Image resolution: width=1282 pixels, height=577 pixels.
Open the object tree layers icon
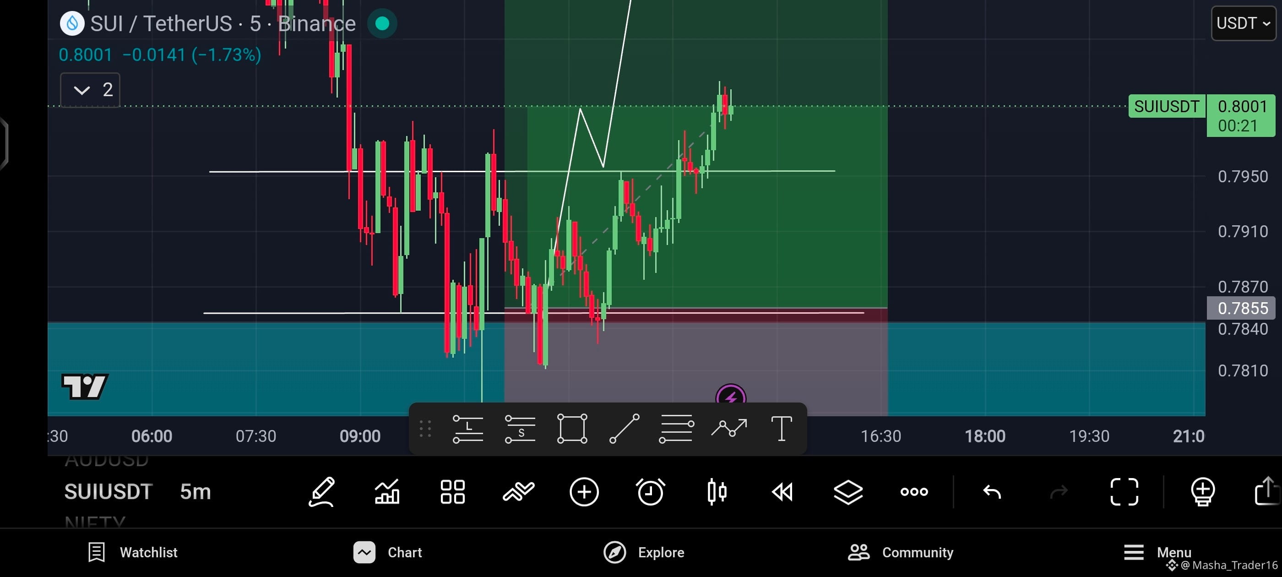tap(848, 492)
